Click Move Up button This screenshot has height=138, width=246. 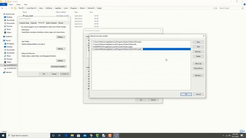(x=198, y=64)
